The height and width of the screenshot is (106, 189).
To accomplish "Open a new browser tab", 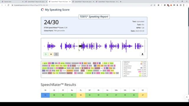I will 120,2.
